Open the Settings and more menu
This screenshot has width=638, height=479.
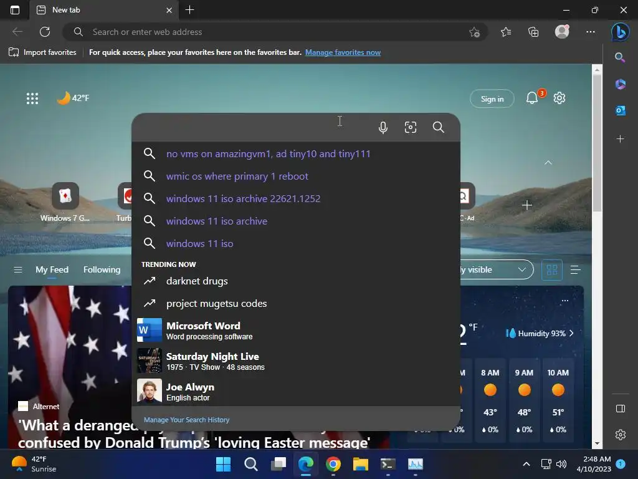pyautogui.click(x=591, y=32)
